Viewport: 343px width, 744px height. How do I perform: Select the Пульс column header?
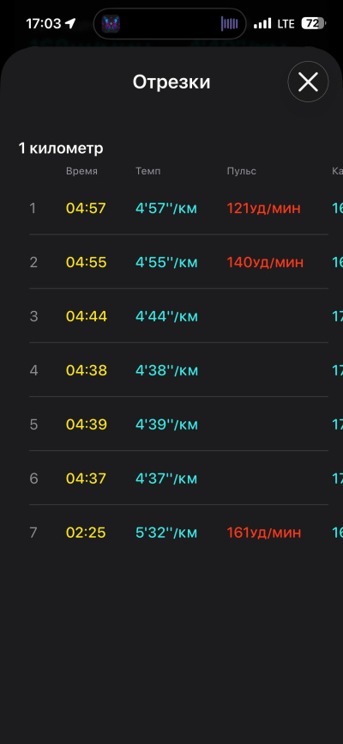click(x=242, y=171)
